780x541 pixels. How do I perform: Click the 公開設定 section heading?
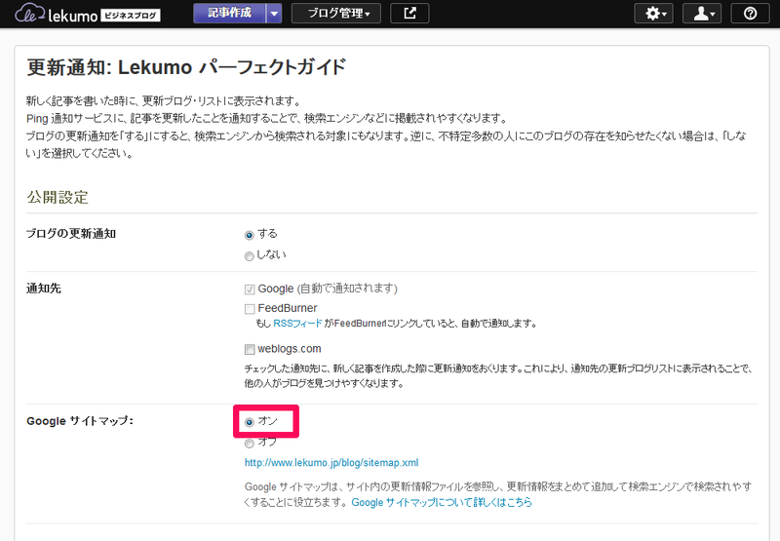pos(58,198)
